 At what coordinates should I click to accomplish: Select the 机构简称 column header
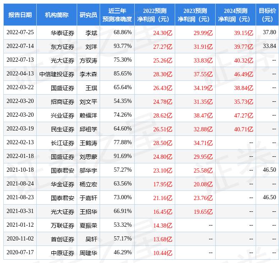pyautogui.click(x=57, y=15)
